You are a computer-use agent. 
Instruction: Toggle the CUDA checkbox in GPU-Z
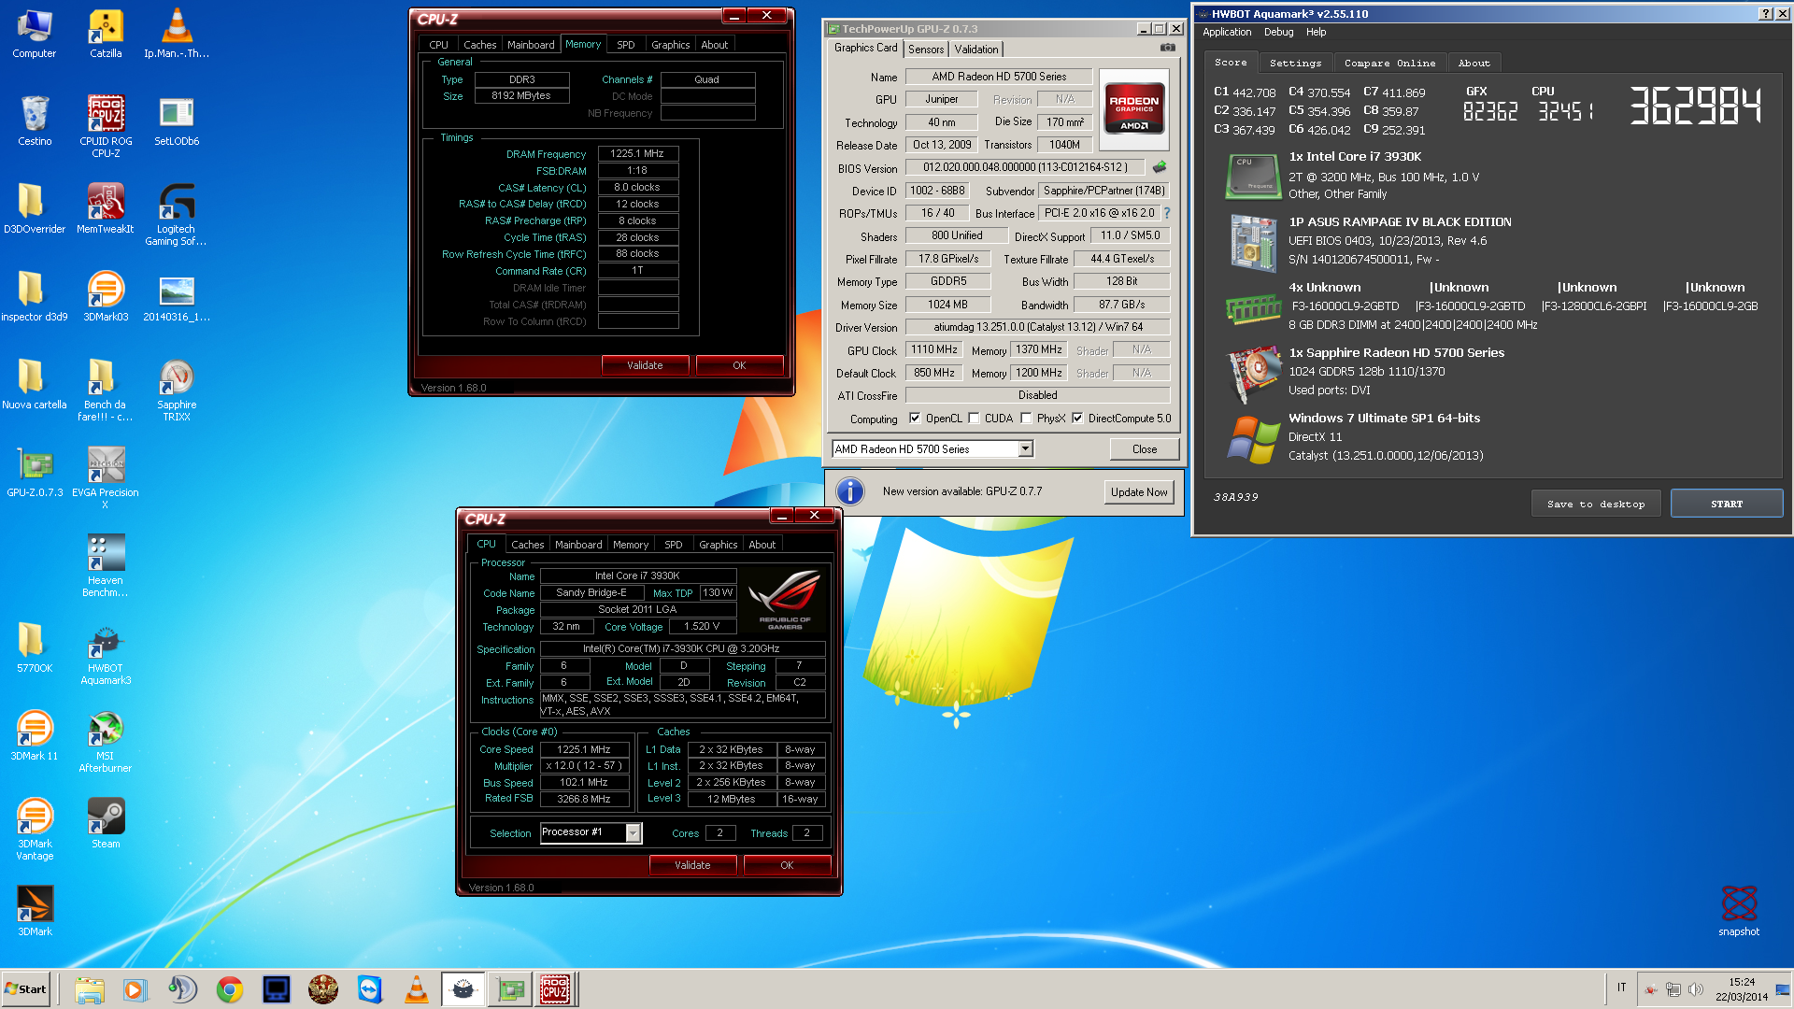click(x=974, y=419)
